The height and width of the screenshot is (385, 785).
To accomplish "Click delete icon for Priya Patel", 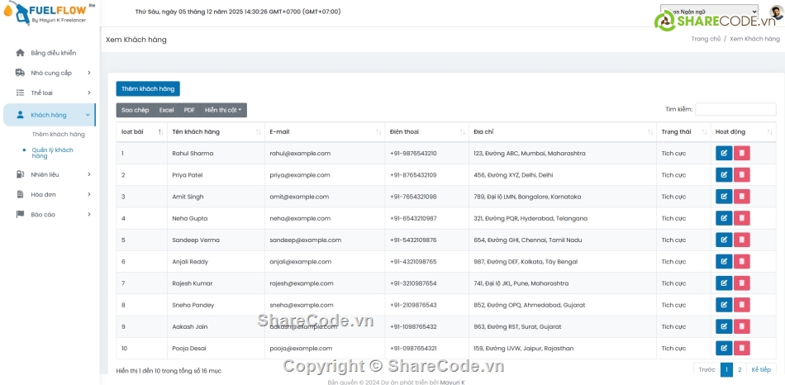I will [742, 174].
